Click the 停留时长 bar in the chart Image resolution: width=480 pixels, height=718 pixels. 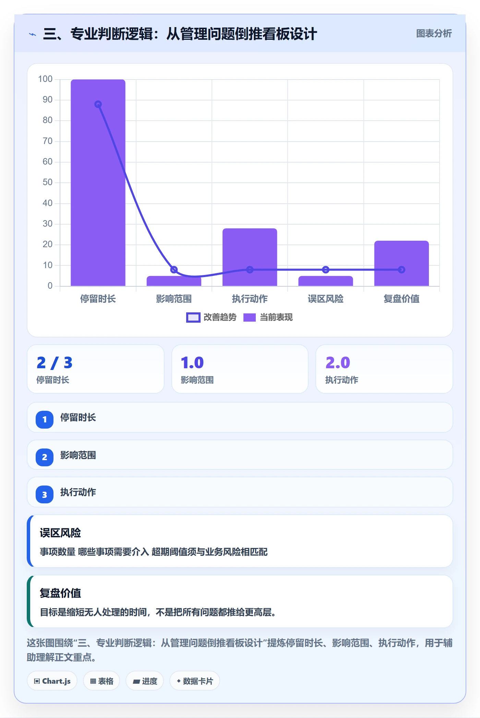pos(98,182)
